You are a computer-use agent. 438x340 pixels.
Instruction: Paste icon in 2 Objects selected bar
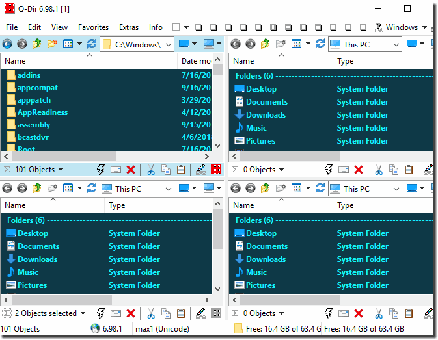tap(181, 313)
